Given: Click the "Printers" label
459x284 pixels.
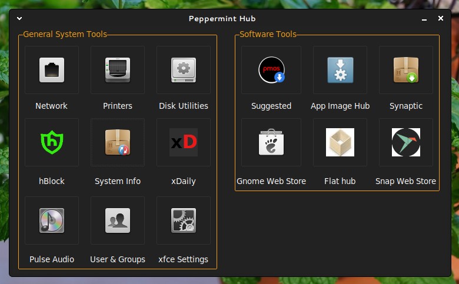Looking at the screenshot, I should pyautogui.click(x=118, y=106).
